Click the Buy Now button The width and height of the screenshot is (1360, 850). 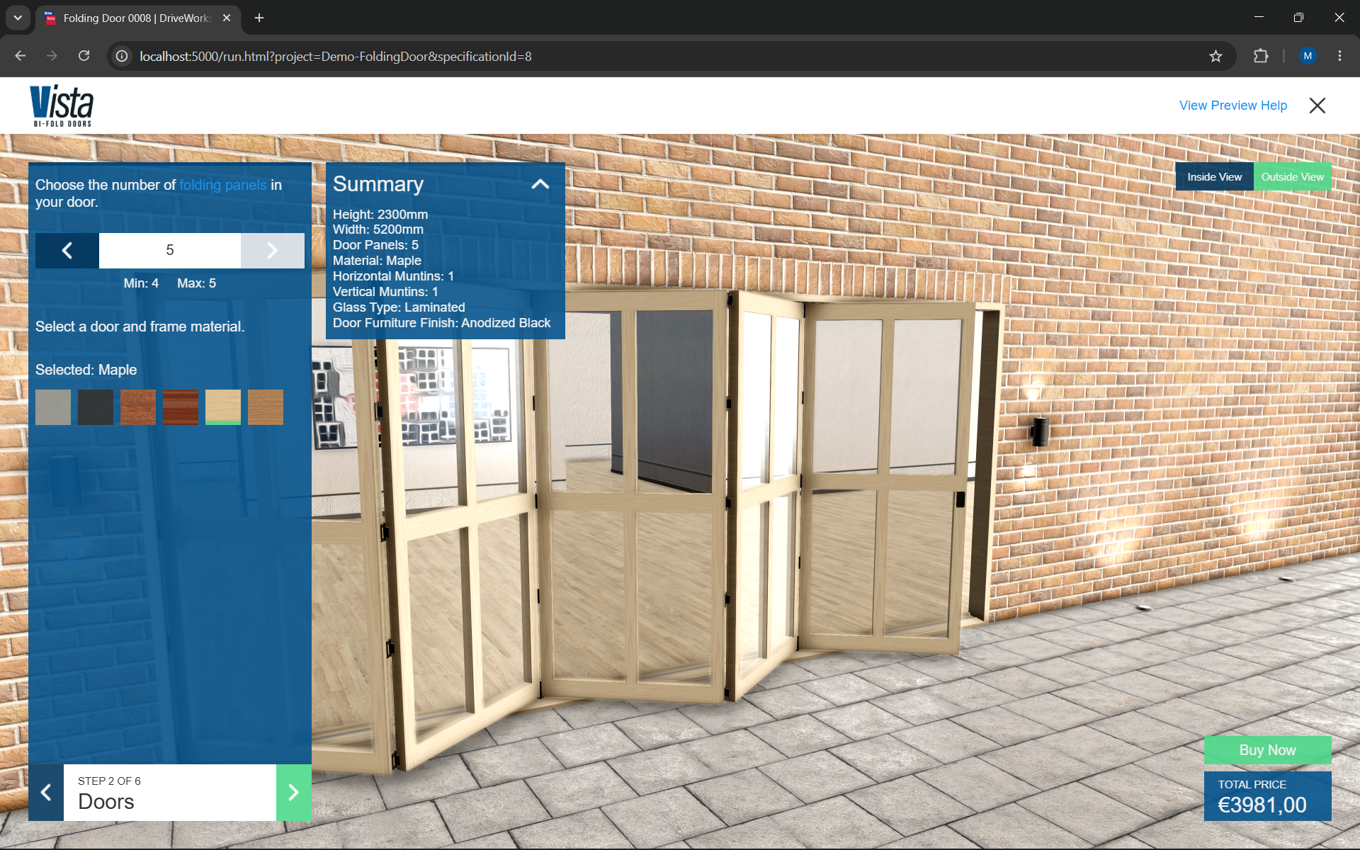coord(1267,750)
